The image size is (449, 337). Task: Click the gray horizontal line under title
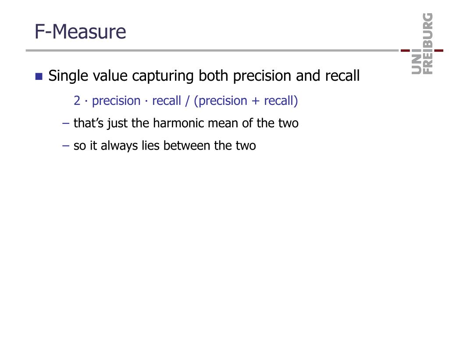(x=212, y=50)
